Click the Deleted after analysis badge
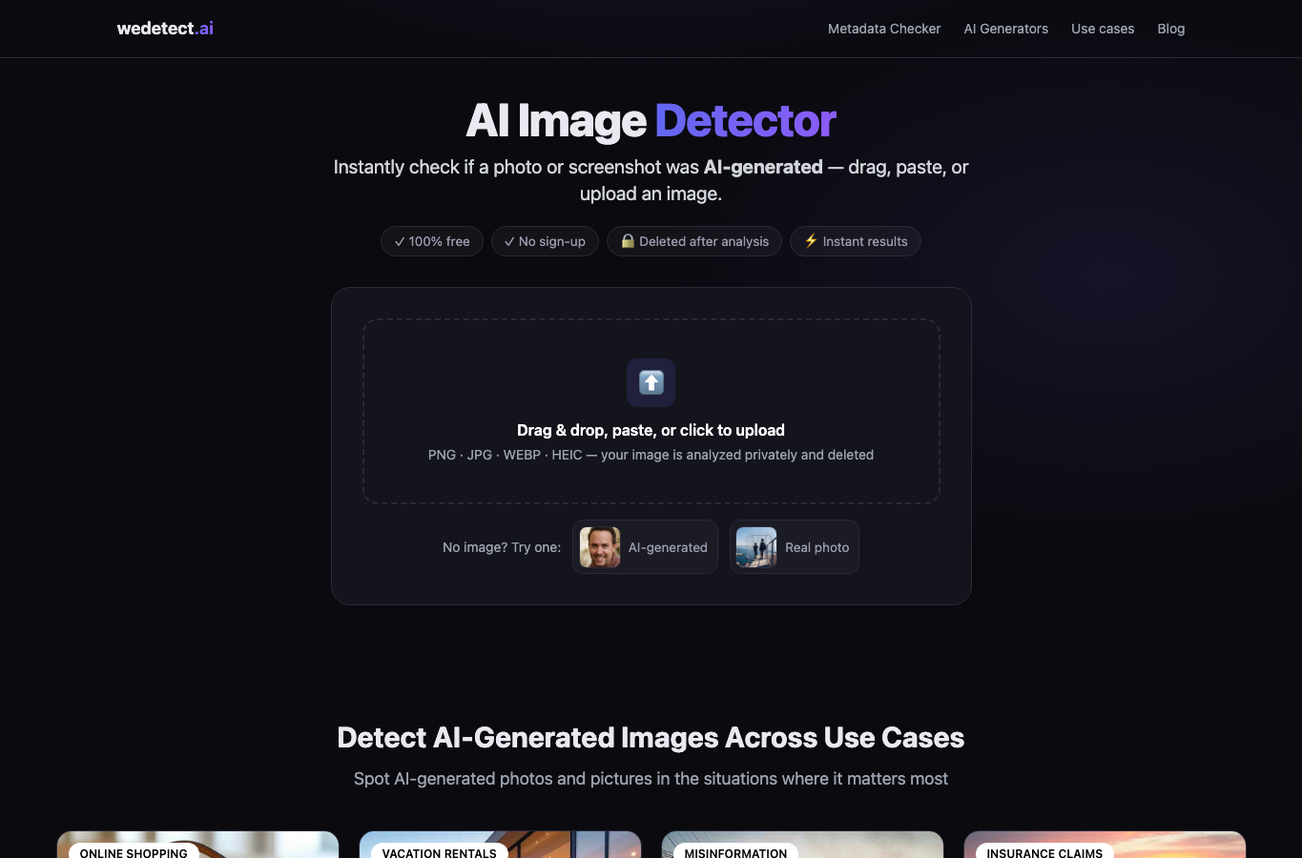 coord(694,241)
